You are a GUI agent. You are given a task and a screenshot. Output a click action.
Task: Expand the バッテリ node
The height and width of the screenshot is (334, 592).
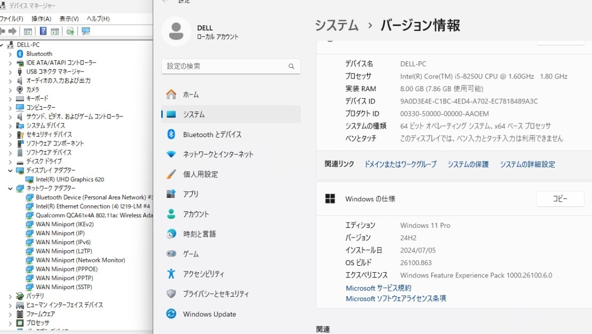10,296
